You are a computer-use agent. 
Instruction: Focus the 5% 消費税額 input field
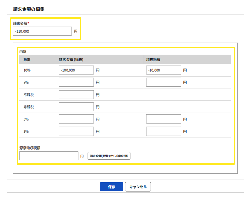163,119
